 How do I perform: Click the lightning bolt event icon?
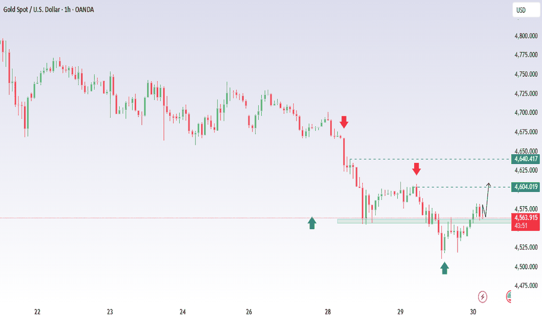coord(482,297)
